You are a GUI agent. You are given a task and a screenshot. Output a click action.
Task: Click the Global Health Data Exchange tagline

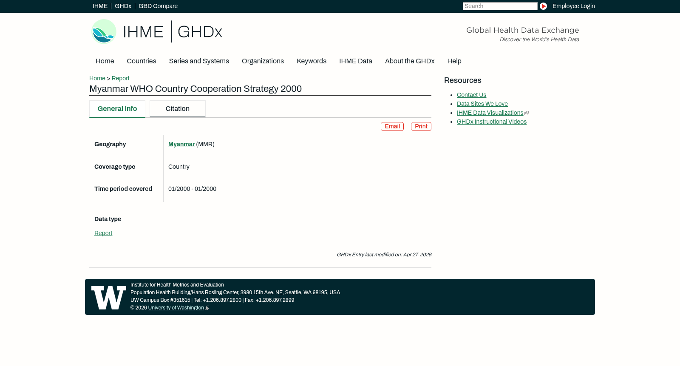click(523, 30)
